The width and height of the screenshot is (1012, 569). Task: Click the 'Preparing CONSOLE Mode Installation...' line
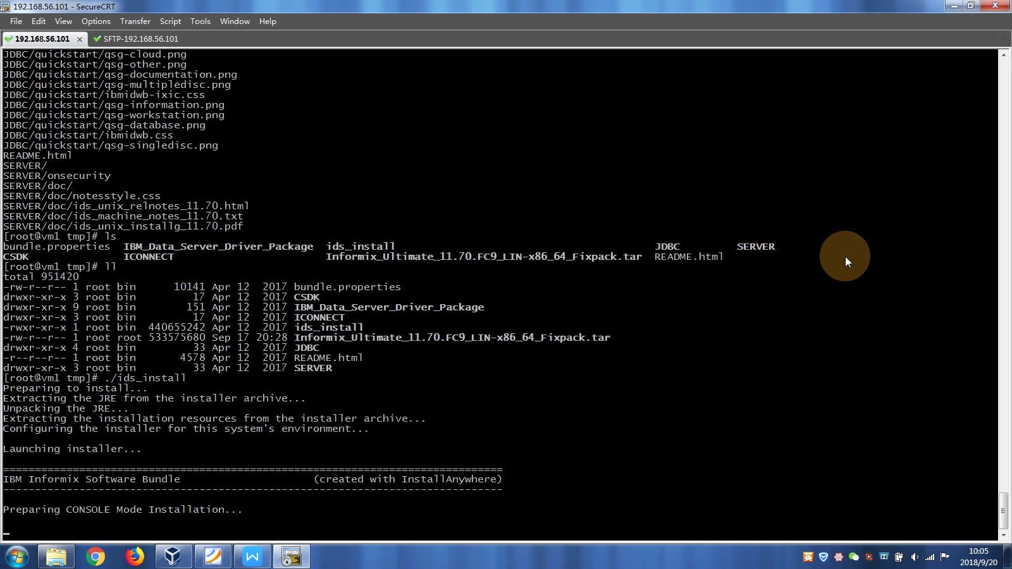[123, 510]
